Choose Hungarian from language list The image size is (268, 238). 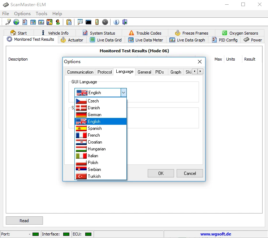[101, 149]
